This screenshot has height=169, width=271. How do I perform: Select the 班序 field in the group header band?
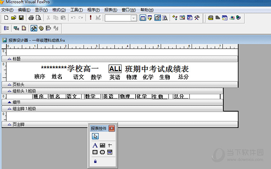(x=40, y=96)
